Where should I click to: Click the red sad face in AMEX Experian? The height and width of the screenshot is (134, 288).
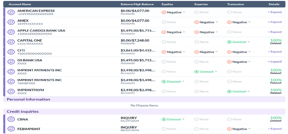pyautogui.click(x=197, y=22)
